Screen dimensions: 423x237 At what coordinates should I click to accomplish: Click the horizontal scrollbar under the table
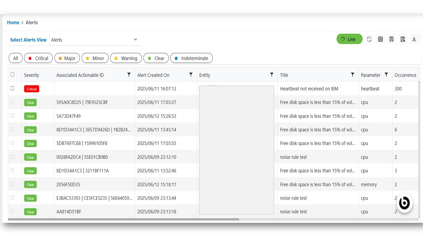[123, 219]
